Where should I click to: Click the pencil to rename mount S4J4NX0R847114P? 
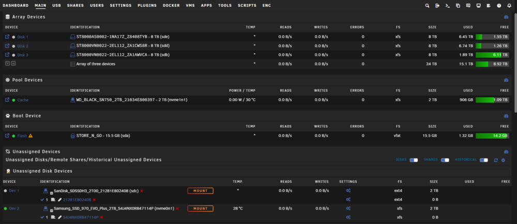(59, 217)
